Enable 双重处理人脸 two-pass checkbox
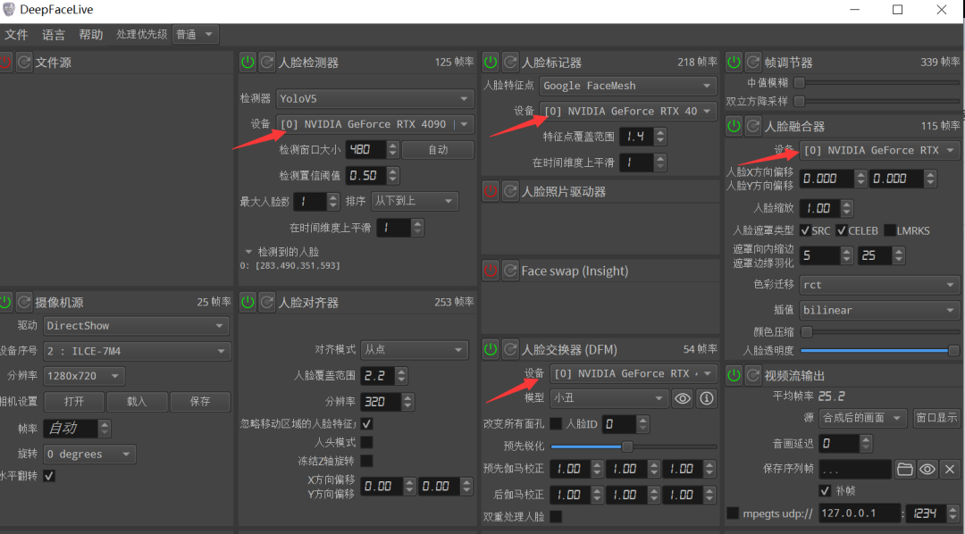The width and height of the screenshot is (965, 534). 556,517
